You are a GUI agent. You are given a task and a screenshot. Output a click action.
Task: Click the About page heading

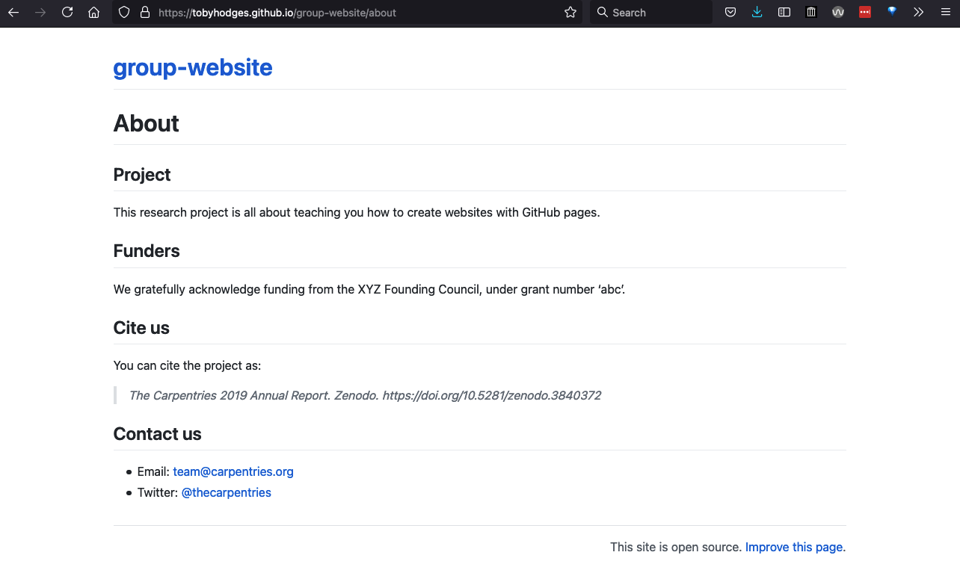pos(147,123)
